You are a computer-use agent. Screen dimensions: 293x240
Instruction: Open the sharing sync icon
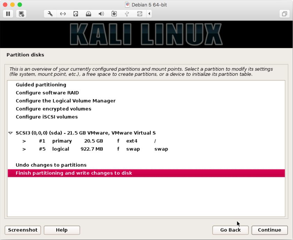click(140, 14)
